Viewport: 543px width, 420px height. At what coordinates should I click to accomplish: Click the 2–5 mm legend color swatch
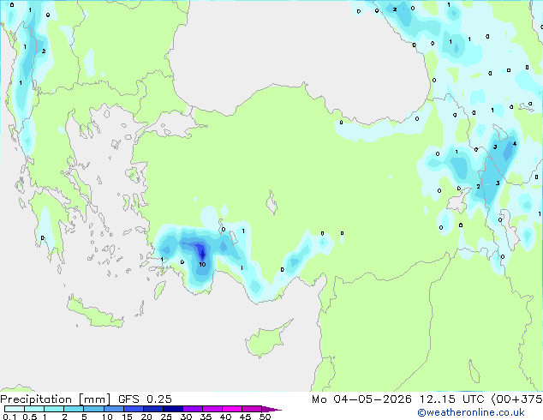click(74, 409)
